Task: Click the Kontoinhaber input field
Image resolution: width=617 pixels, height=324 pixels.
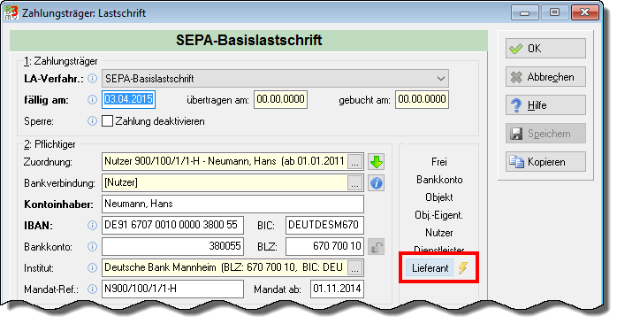Action: click(232, 204)
